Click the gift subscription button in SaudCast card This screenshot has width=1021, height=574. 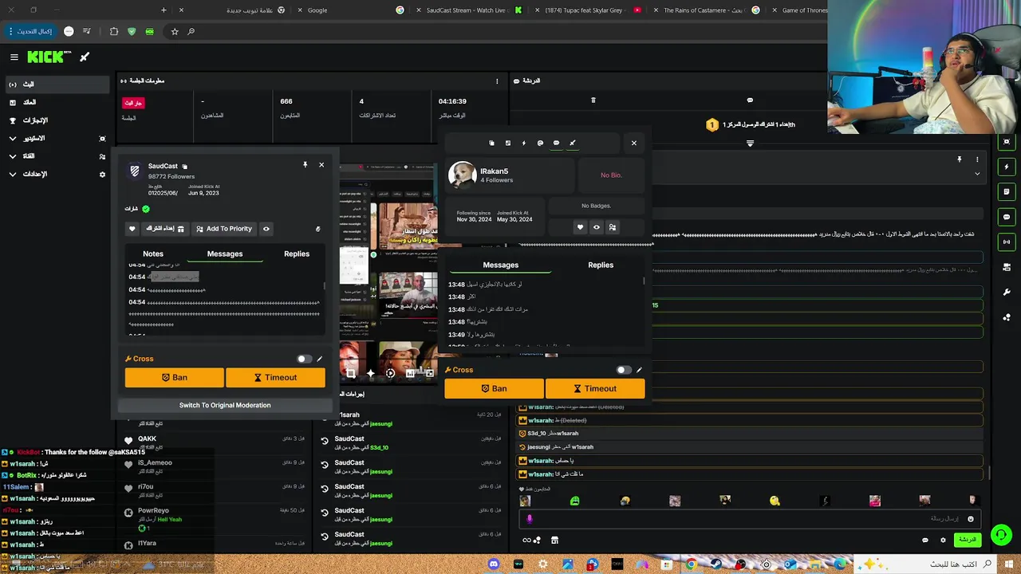pyautogui.click(x=165, y=229)
